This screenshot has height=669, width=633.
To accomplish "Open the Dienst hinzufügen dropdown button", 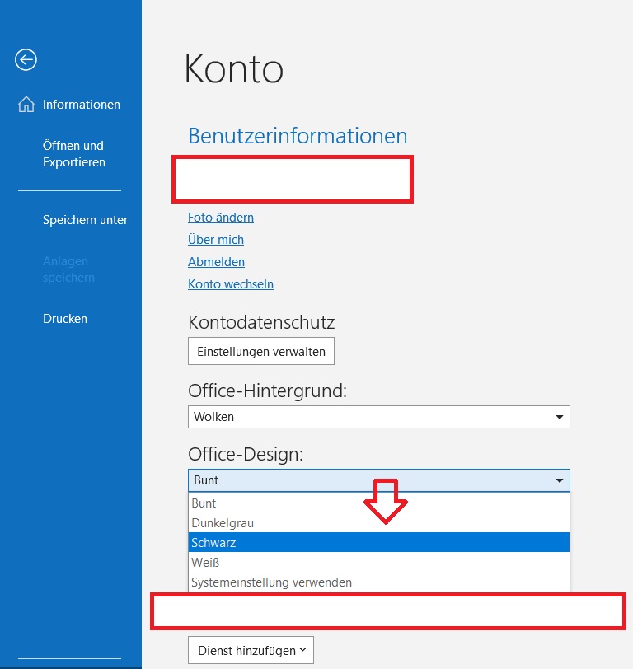I will click(x=251, y=650).
